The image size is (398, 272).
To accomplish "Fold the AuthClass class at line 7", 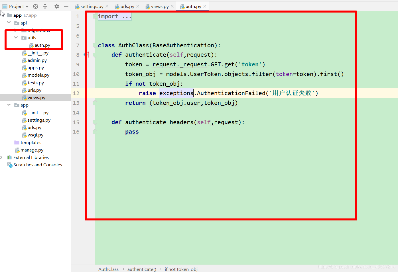I will [95, 45].
